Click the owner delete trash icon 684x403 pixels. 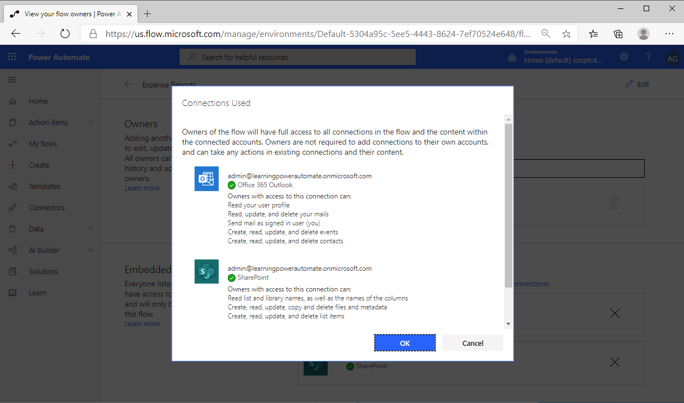pyautogui.click(x=614, y=203)
